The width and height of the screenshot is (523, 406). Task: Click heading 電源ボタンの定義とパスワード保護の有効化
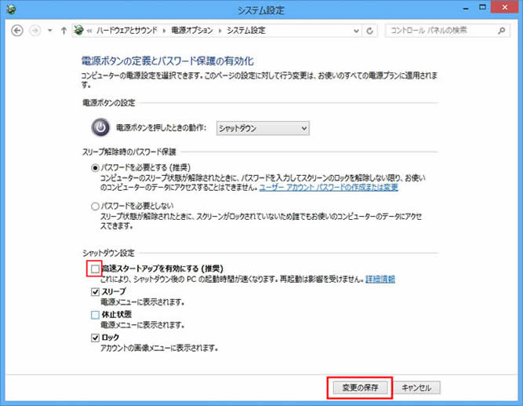[x=168, y=61]
